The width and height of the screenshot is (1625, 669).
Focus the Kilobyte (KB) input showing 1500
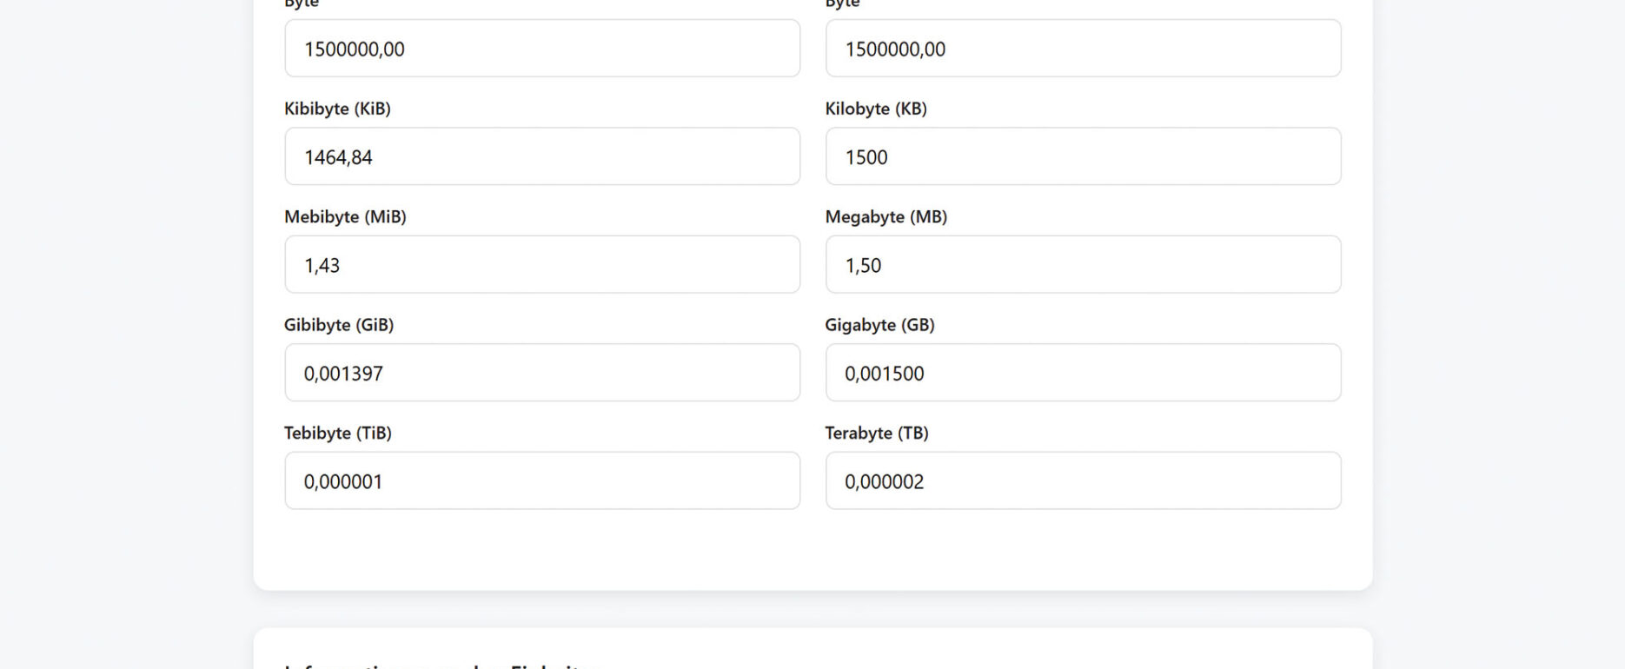tap(1082, 156)
